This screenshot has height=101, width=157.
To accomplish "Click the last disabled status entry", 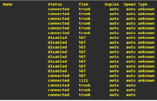I will tap(57, 71).
